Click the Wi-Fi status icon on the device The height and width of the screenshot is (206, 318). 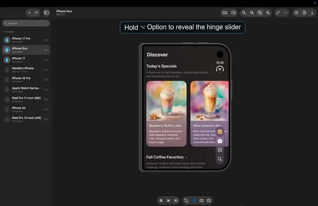click(220, 69)
